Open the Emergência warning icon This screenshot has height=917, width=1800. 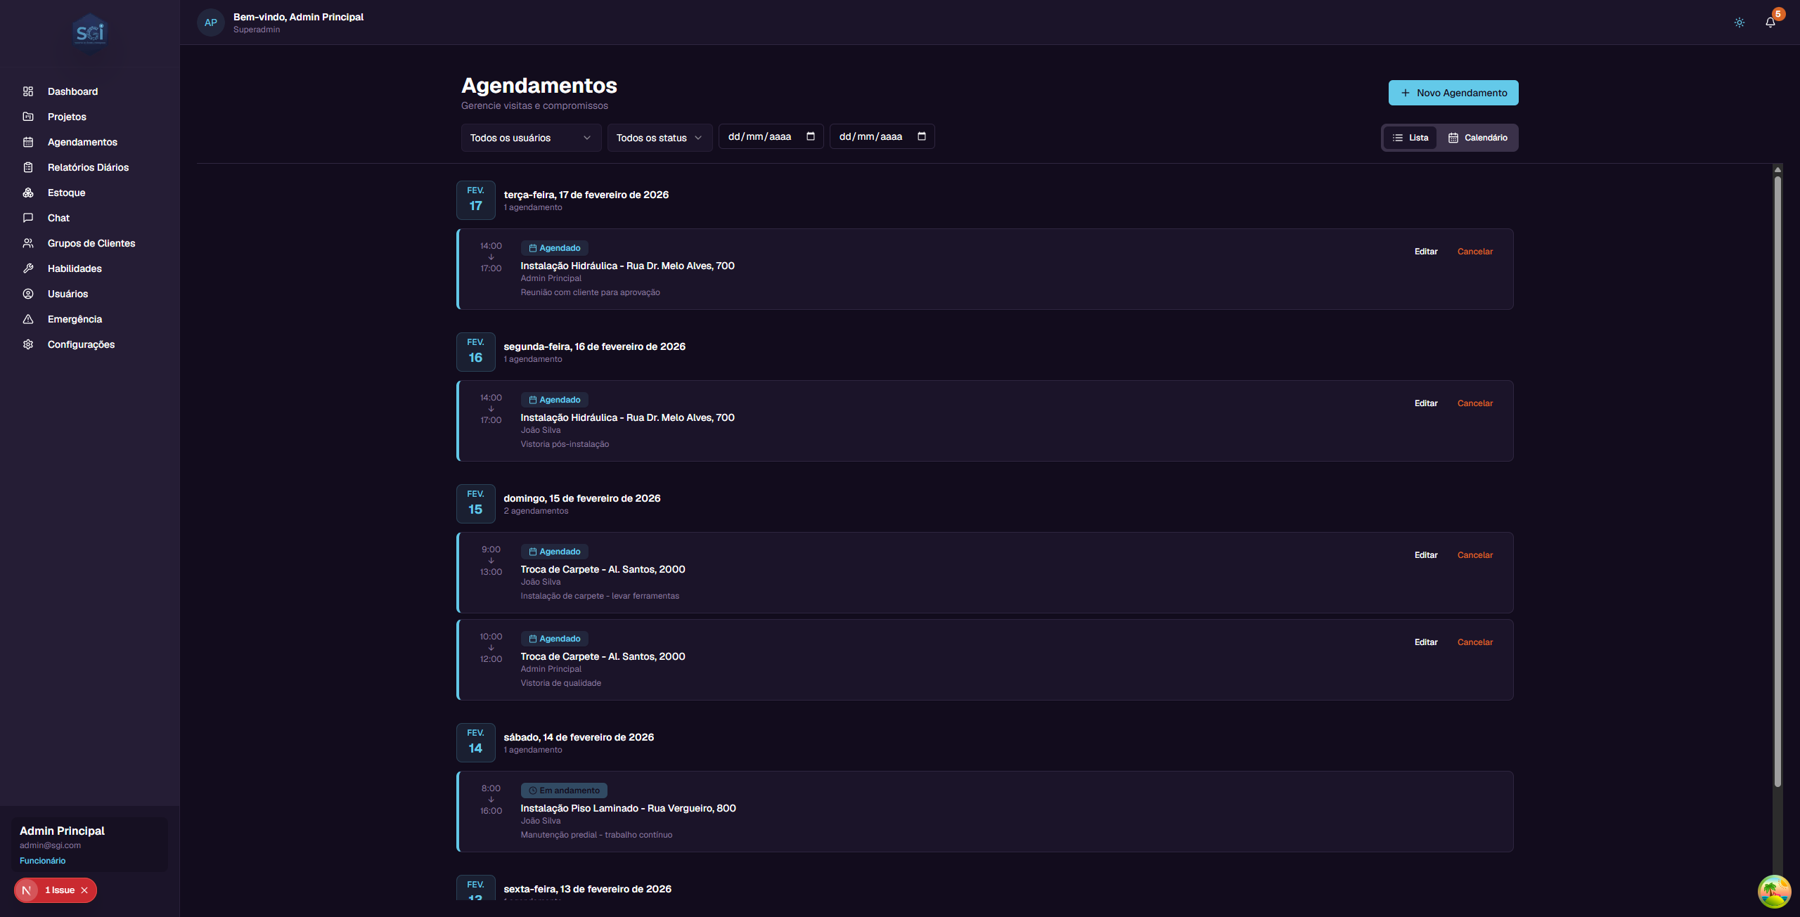click(28, 319)
